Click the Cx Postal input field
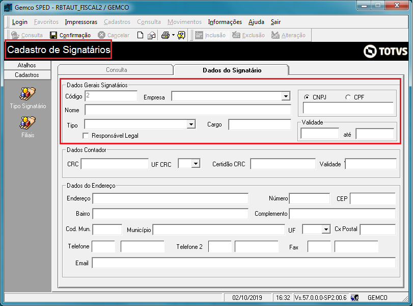This screenshot has height=306, width=413. pos(378,229)
